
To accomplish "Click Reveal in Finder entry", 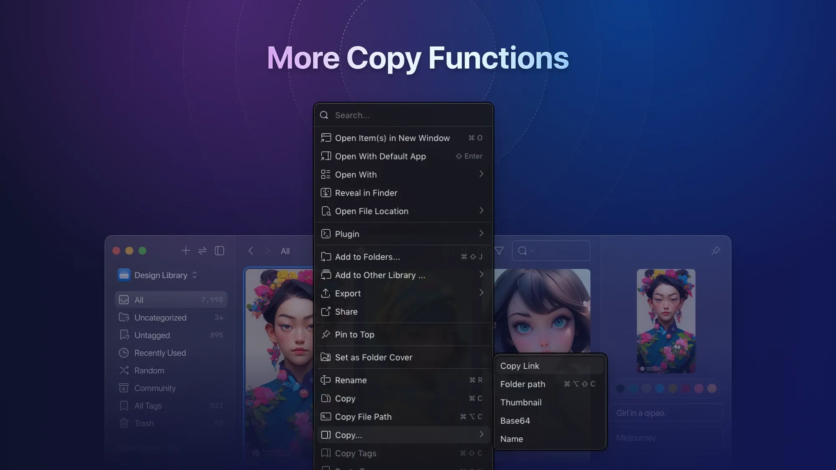I will click(403, 193).
